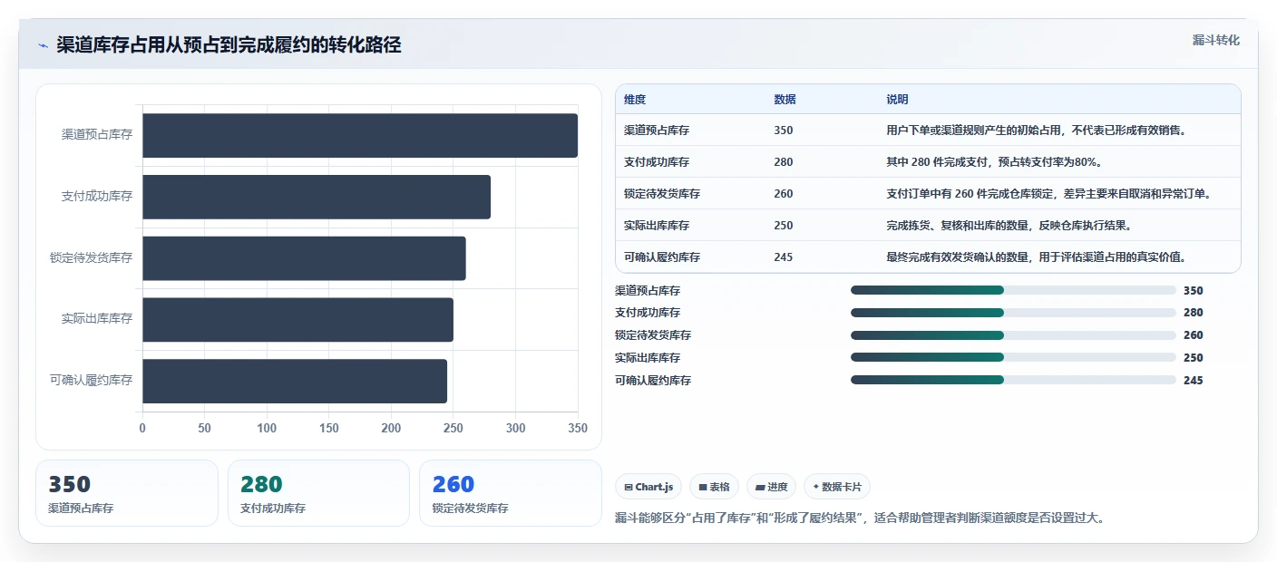Click the footer note starting 漏斗能够区分
Image resolution: width=1277 pixels, height=562 pixels.
tap(860, 518)
